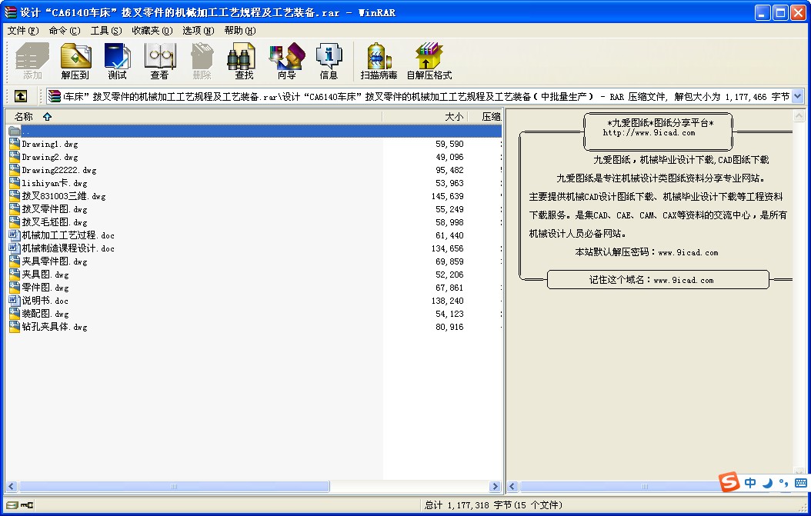Viewport: 811px width, 516px height.
Task: Click the 机械加工工艺过程.doc Word icon
Action: [15, 235]
